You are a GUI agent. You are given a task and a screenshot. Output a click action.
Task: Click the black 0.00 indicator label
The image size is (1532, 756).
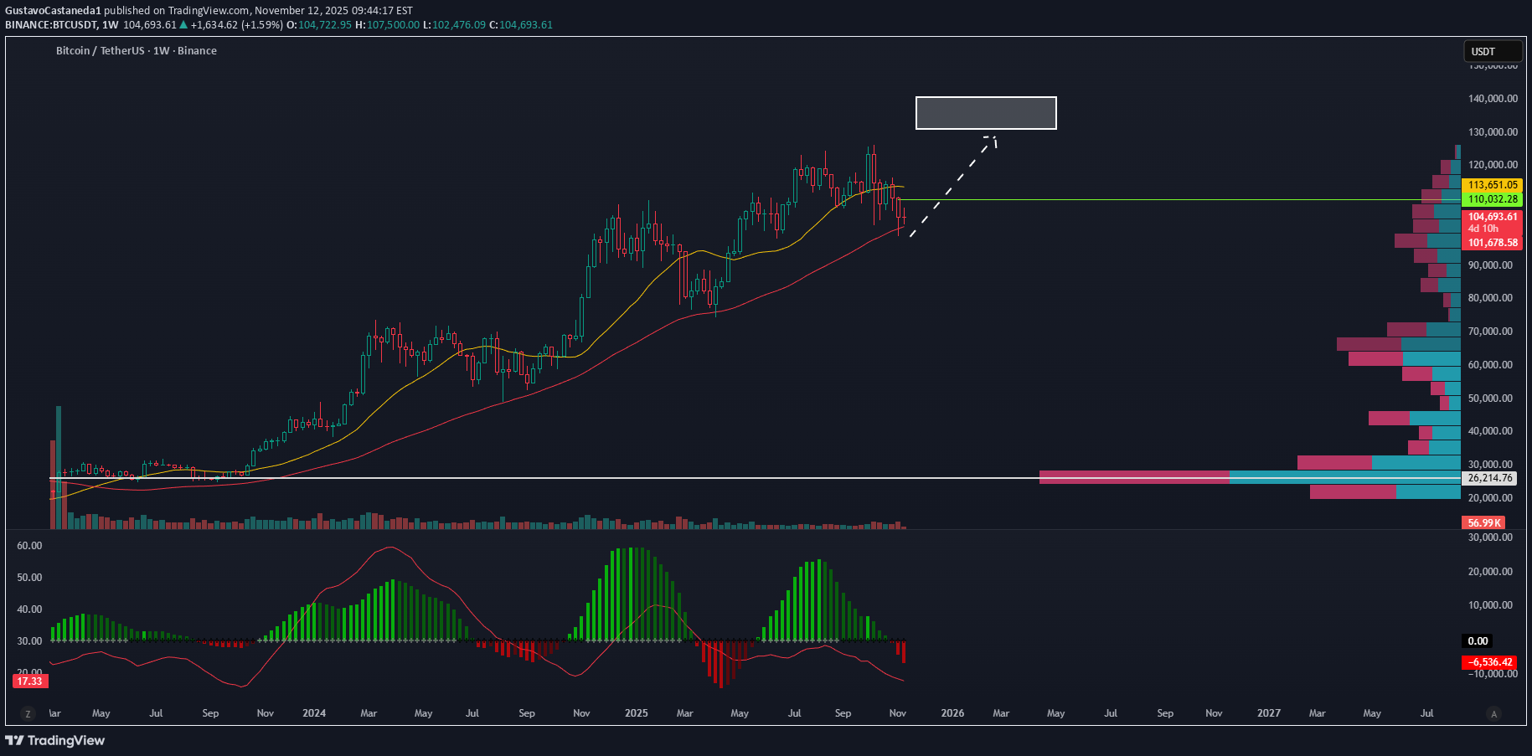1478,641
